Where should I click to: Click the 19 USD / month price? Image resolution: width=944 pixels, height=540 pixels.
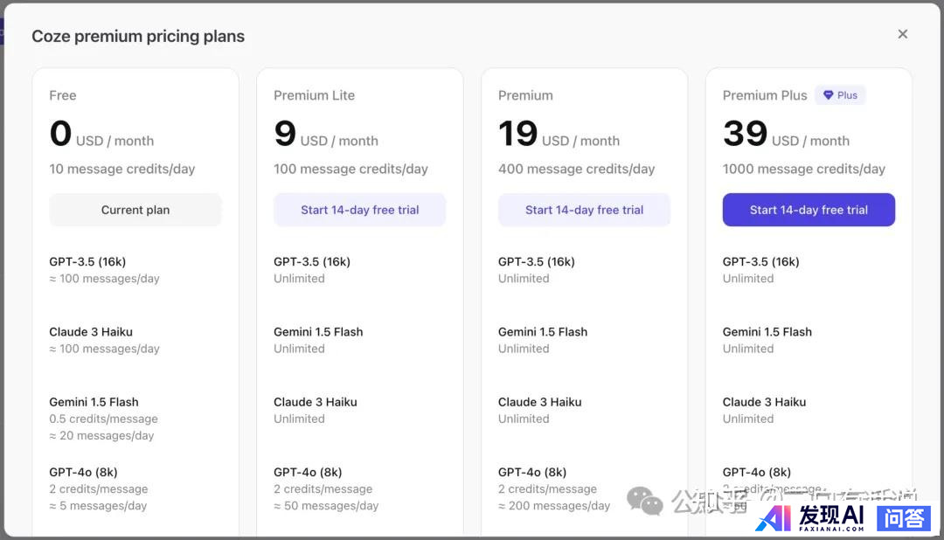click(559, 135)
